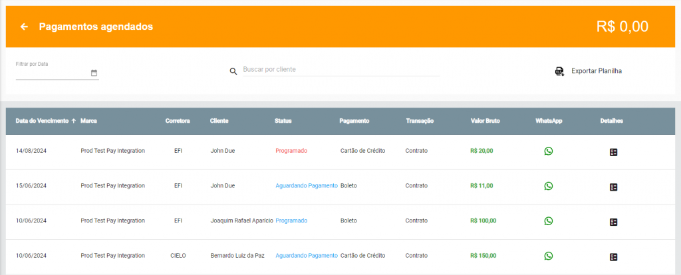
Task: Click Prod Test Pay Integration in CIELO row
Action: click(x=112, y=256)
